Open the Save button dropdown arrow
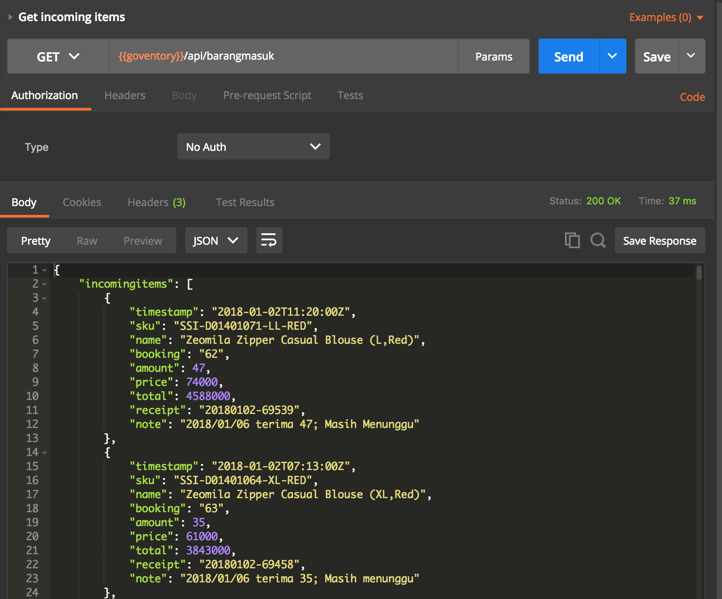Viewport: 722px width, 599px height. [691, 56]
